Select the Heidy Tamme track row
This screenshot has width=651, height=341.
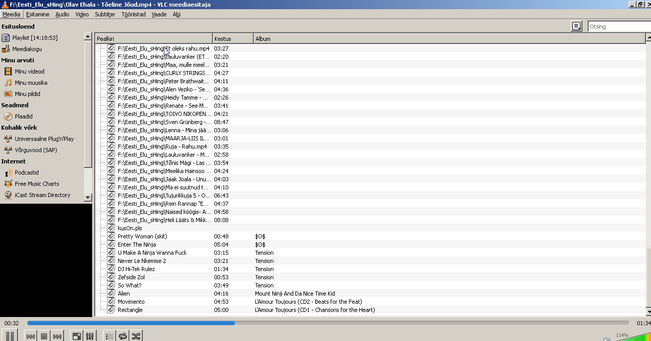(371, 98)
